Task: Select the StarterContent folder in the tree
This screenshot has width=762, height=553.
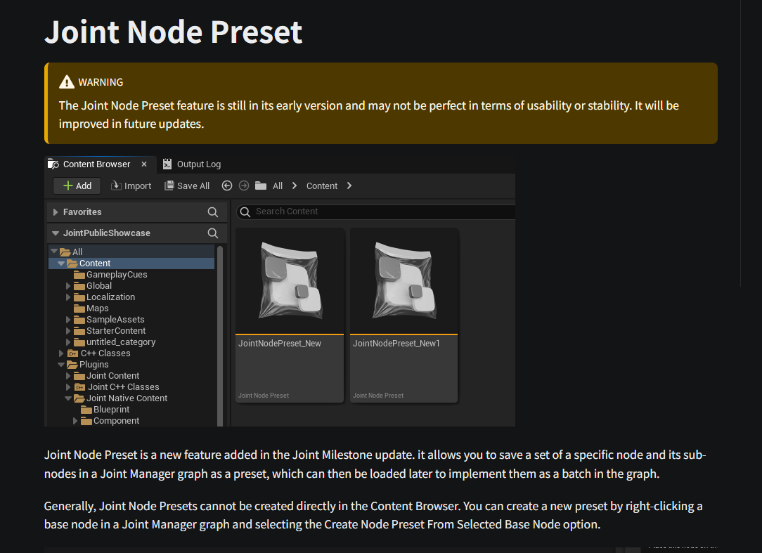Action: [115, 331]
